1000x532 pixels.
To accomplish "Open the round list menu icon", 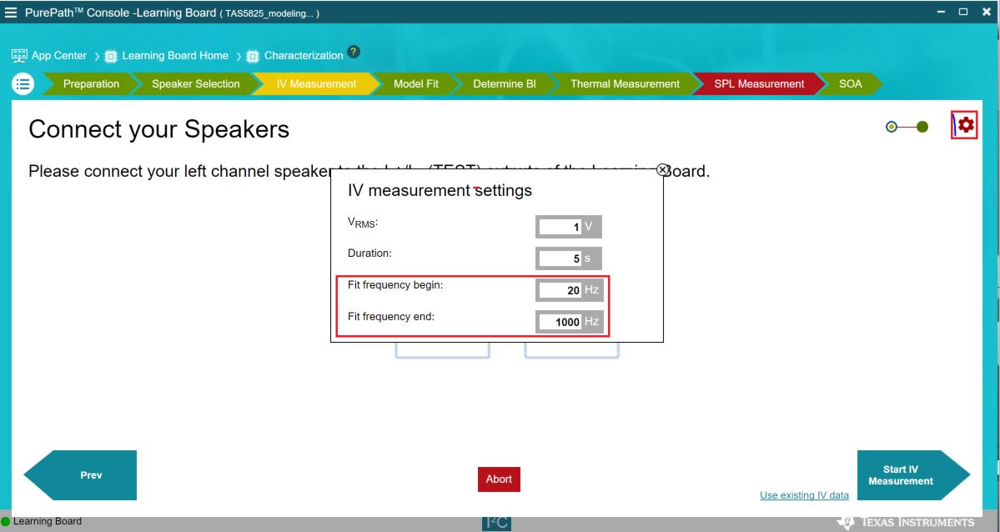I will (23, 83).
